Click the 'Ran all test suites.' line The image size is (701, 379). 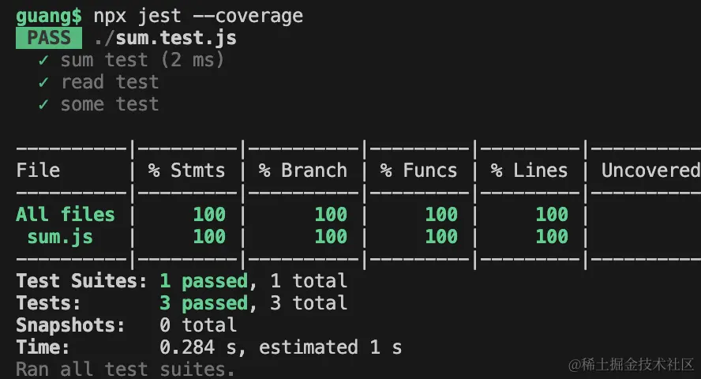point(126,370)
